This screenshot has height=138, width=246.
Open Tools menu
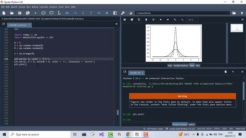61,7
